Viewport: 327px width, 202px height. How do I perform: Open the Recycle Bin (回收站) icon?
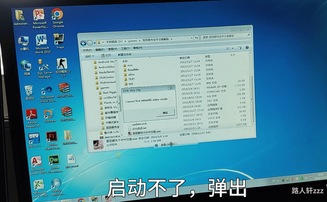pos(29,92)
